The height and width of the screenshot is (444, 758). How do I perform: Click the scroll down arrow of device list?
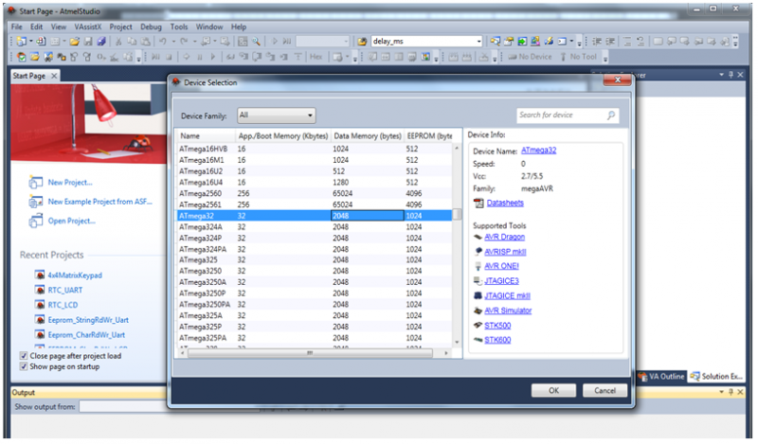(457, 342)
